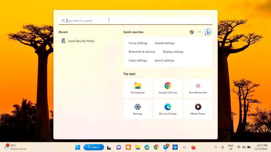The width and height of the screenshot is (271, 152).
Task: Open ActivePresenter on taskbar
Action: click(185, 147)
